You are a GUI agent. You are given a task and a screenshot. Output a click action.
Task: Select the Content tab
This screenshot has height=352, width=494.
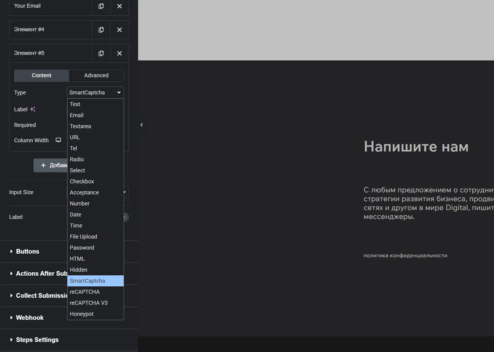pos(41,75)
